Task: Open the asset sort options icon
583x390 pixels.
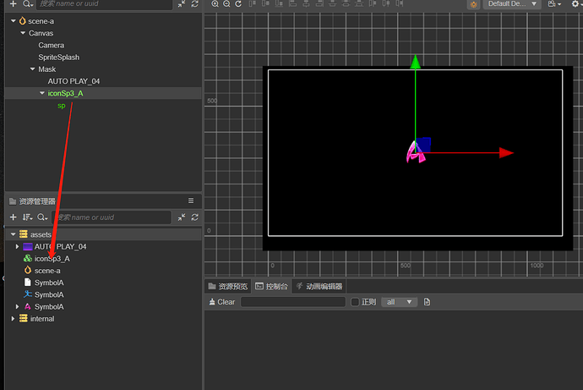Action: 28,217
